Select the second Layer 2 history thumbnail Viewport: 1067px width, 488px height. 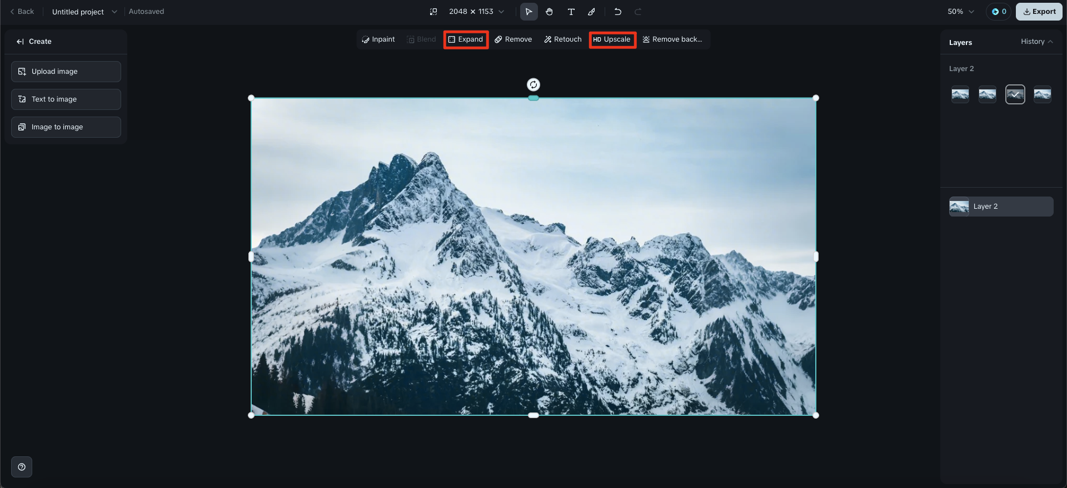click(988, 95)
